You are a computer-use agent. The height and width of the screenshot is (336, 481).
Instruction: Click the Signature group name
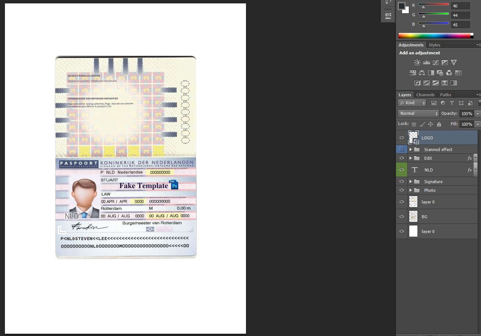[433, 181]
